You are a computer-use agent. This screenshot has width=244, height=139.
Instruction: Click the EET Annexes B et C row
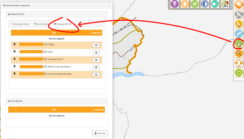pos(57,60)
